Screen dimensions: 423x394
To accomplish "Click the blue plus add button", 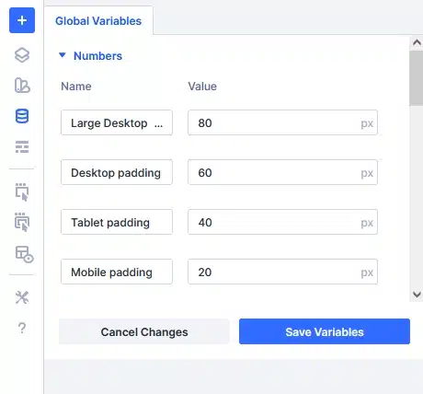I will click(22, 20).
